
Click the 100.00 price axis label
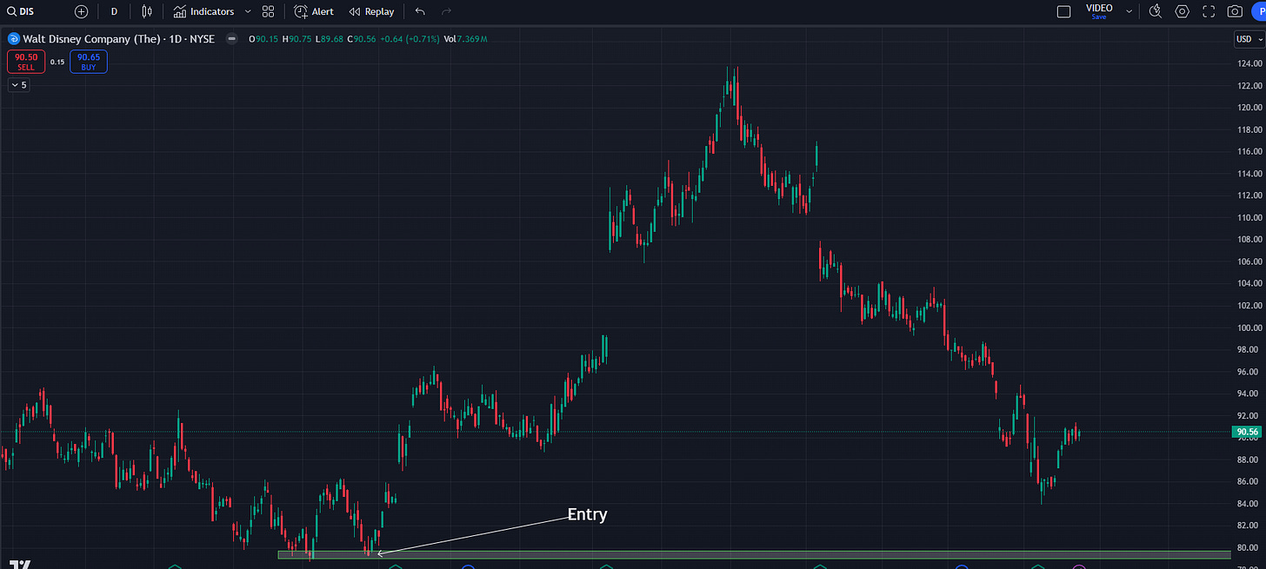pyautogui.click(x=1249, y=328)
